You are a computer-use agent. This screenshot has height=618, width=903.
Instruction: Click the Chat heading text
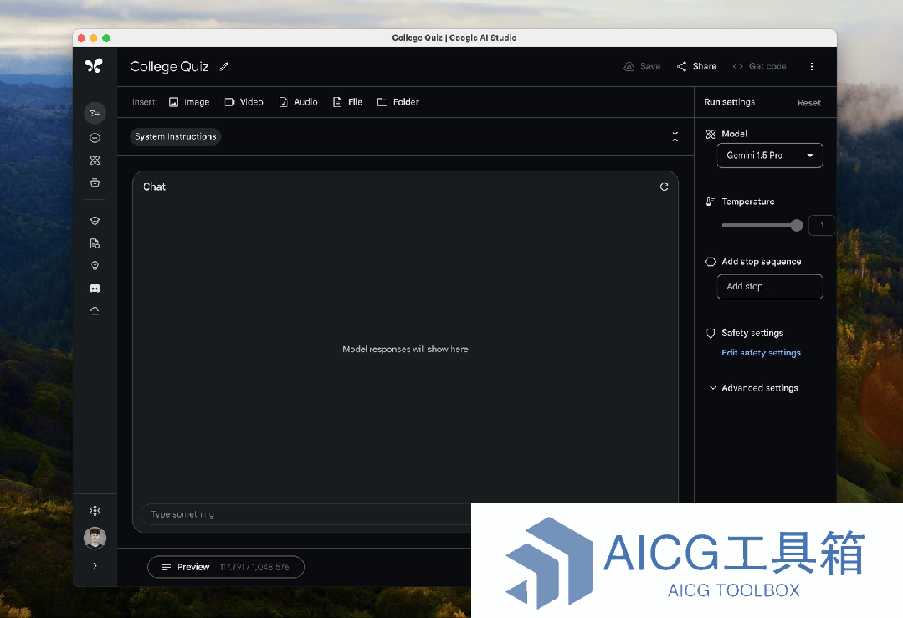[x=154, y=187]
